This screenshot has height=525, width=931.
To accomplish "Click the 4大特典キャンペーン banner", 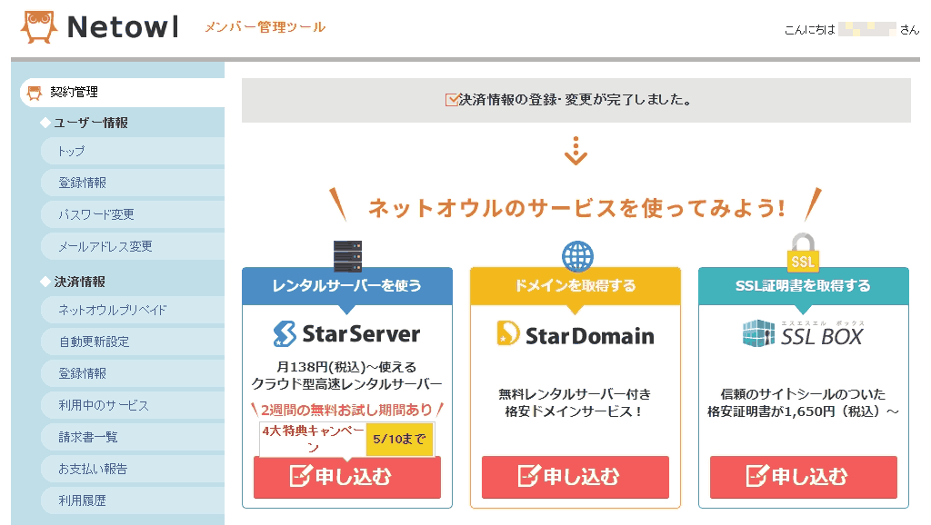I will (313, 439).
